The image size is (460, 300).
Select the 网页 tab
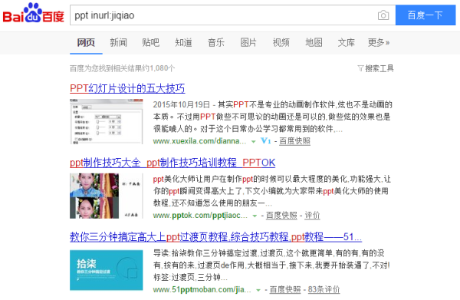pyautogui.click(x=86, y=42)
